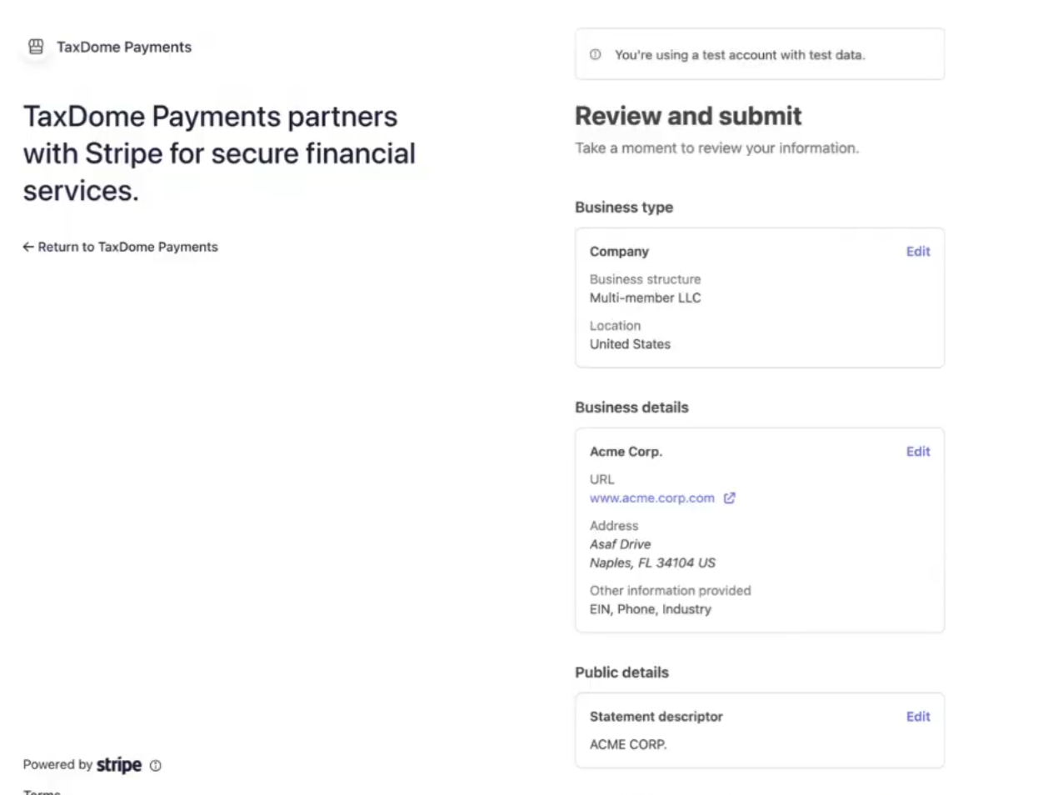
Task: Edit the Business type section
Action: click(x=917, y=252)
